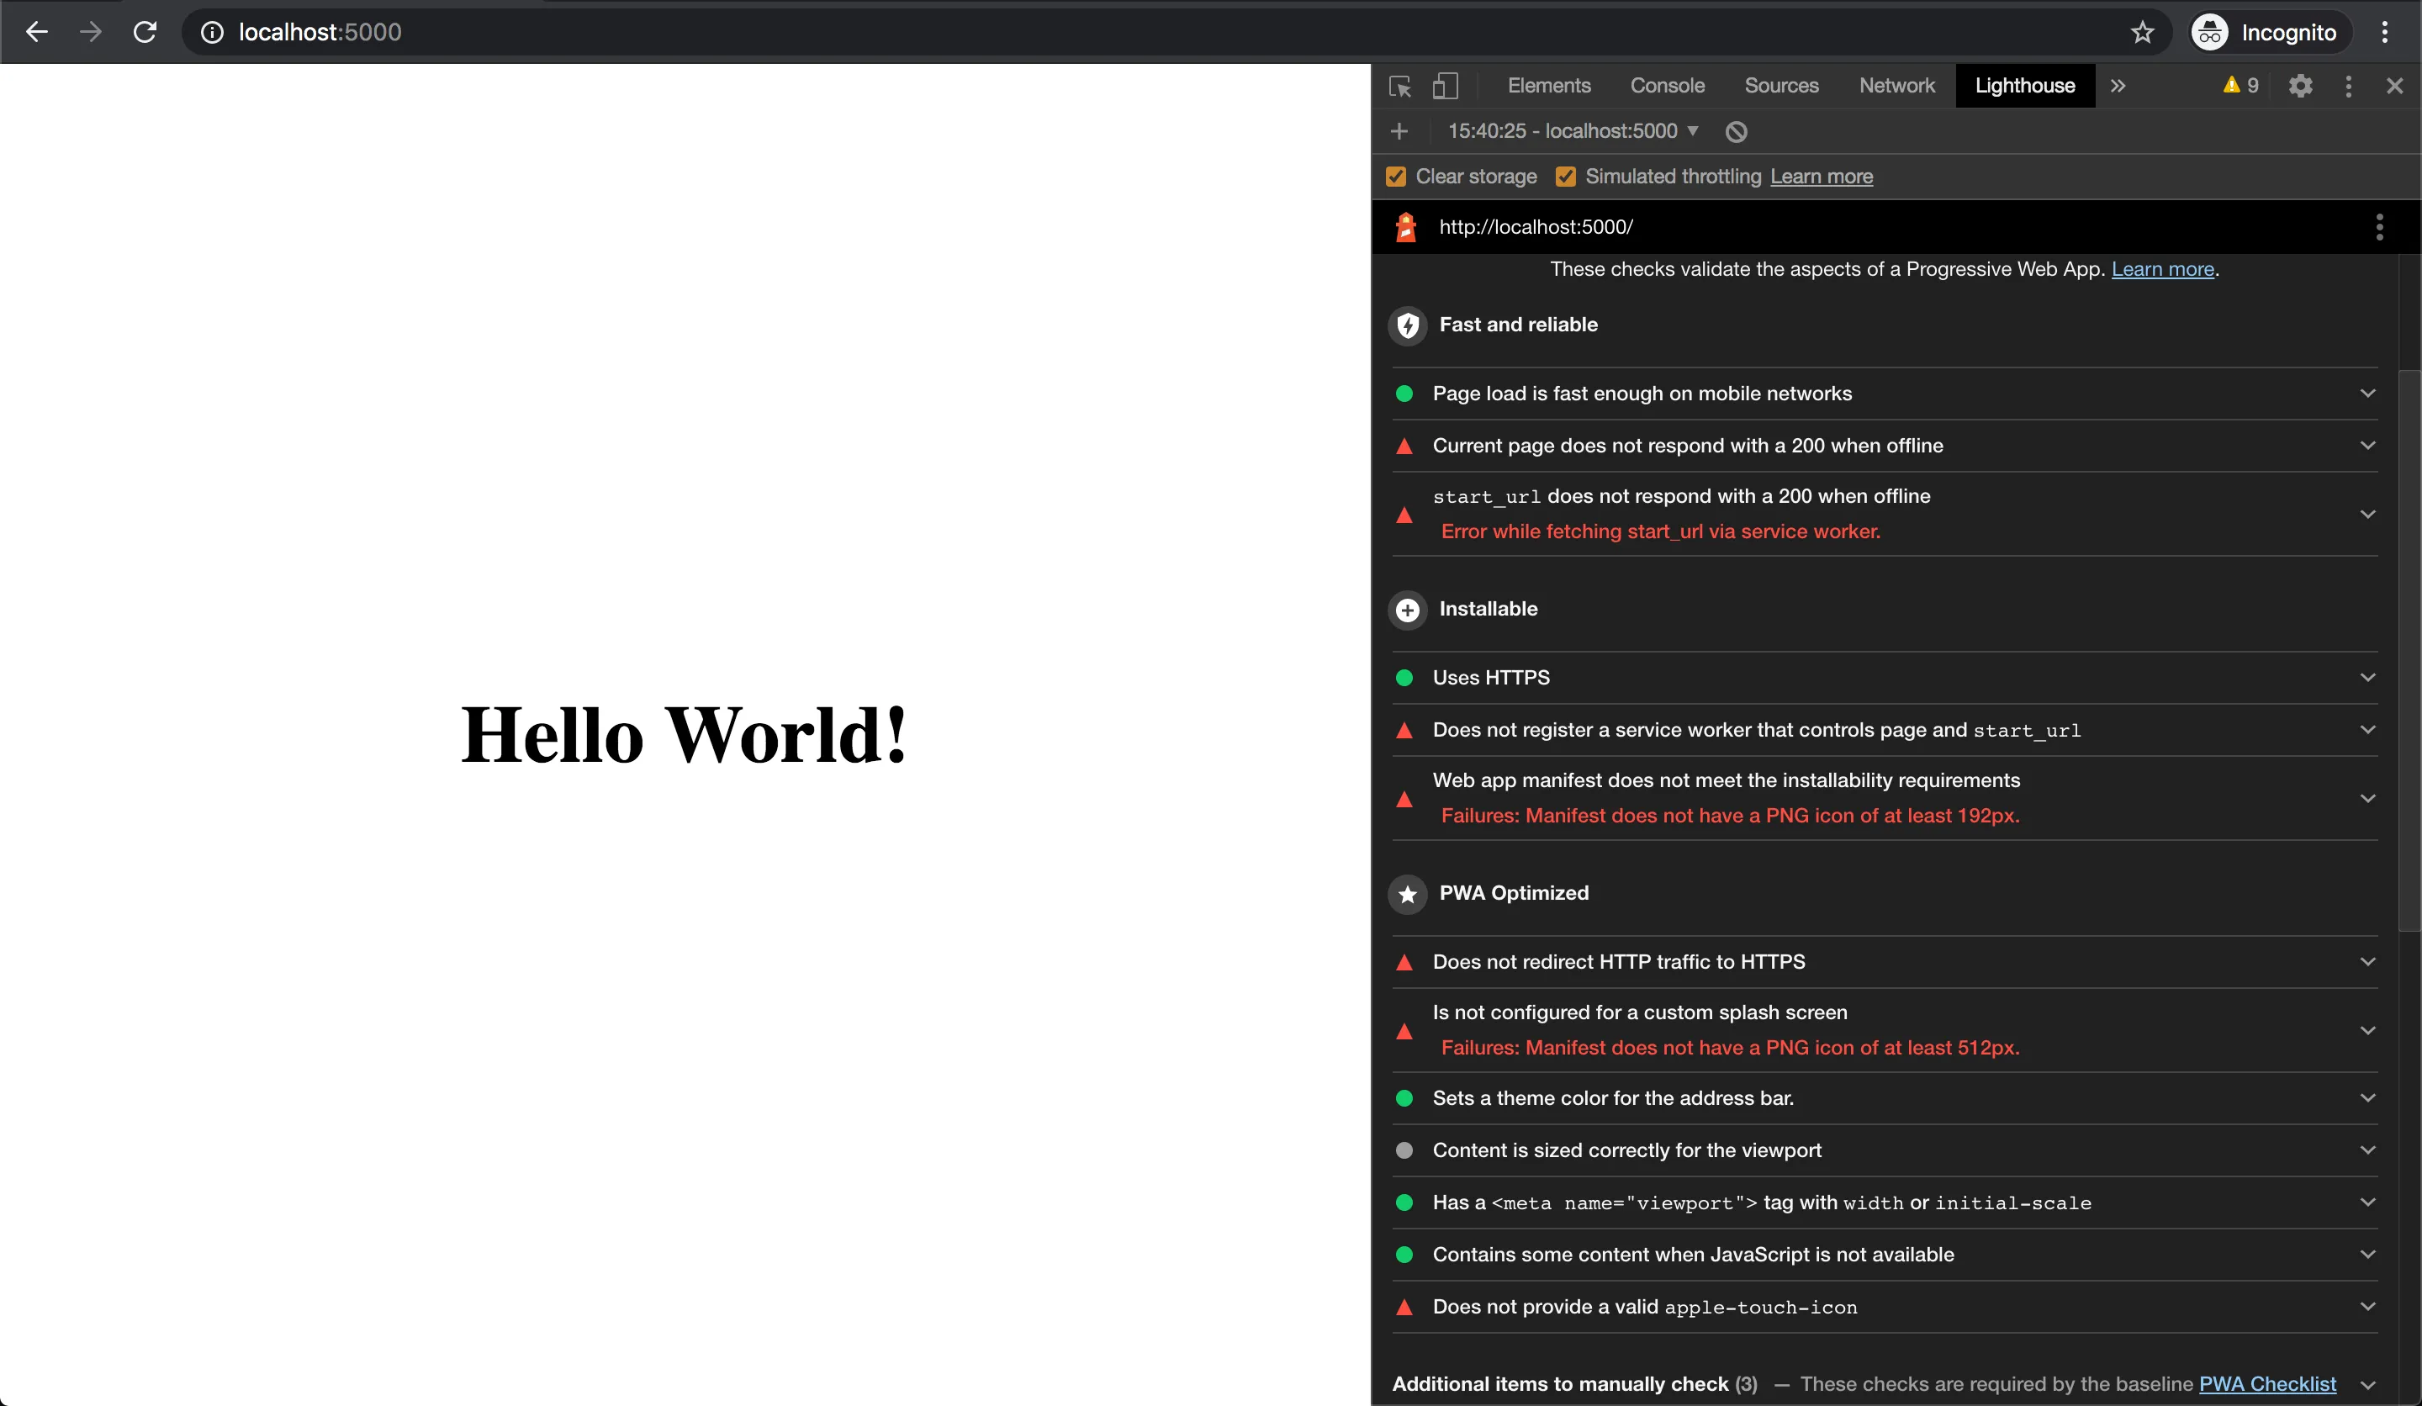Screen dimensions: 2422x1406
Task: Toggle the device toolbar
Action: (x=1445, y=86)
